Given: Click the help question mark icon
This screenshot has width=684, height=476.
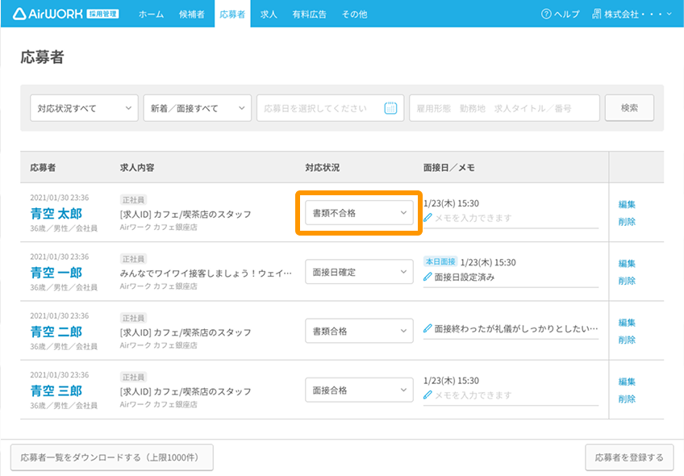Looking at the screenshot, I should coord(546,15).
